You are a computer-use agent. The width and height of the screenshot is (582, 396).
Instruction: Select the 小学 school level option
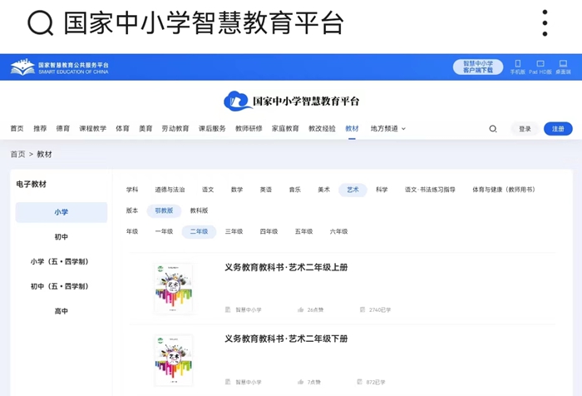(x=62, y=212)
